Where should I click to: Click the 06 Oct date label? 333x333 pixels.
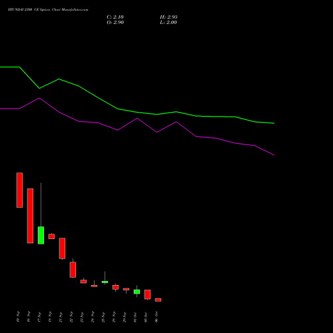157,317
